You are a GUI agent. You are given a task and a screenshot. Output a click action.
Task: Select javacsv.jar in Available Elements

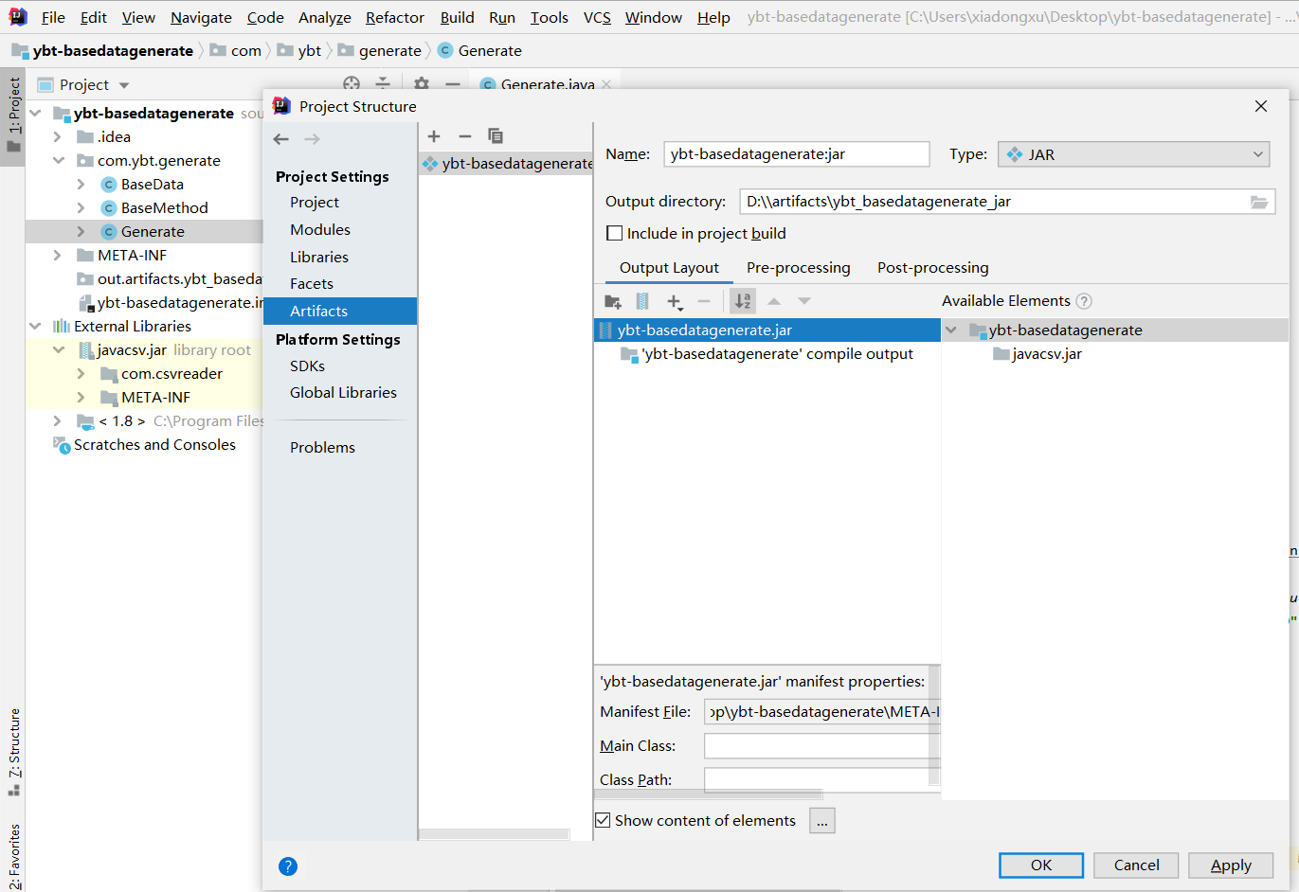(1037, 354)
